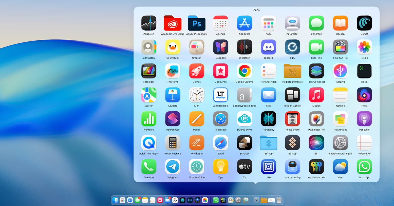The image size is (394, 206).
Task: Open the Schaken chess app
Action: pos(245,143)
